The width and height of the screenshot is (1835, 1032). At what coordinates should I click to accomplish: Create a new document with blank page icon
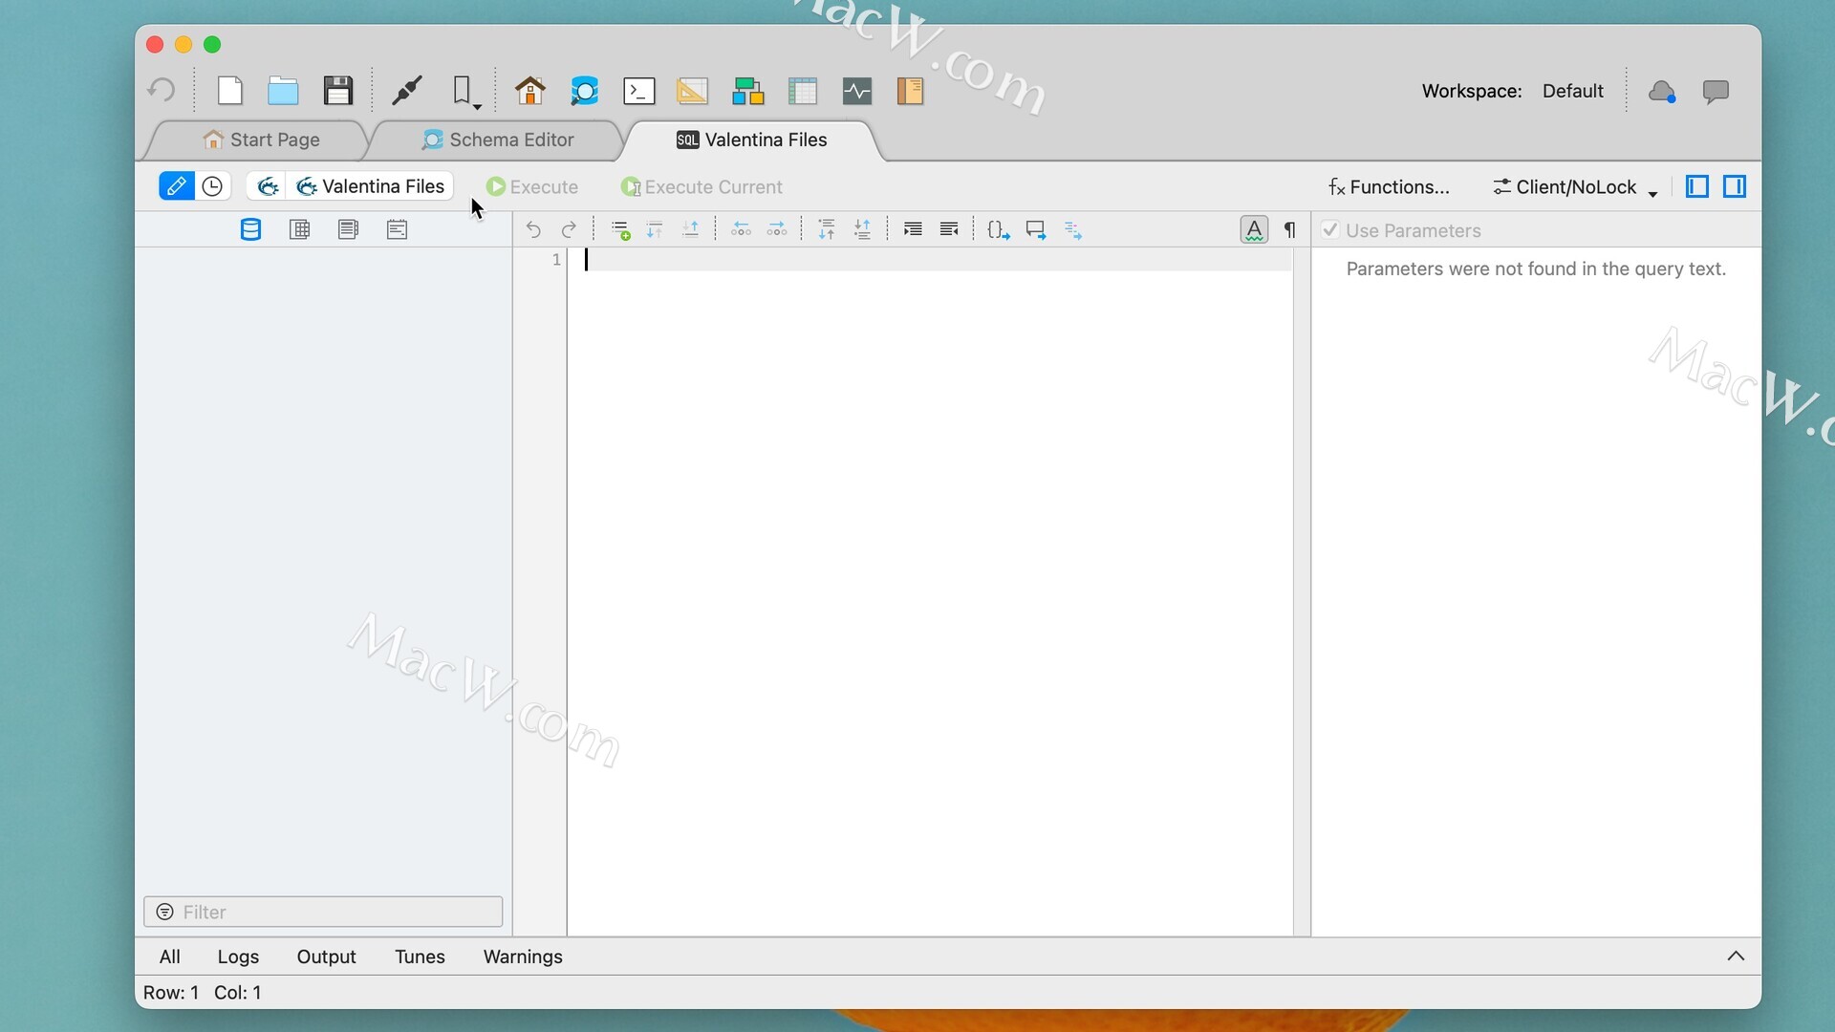[230, 91]
